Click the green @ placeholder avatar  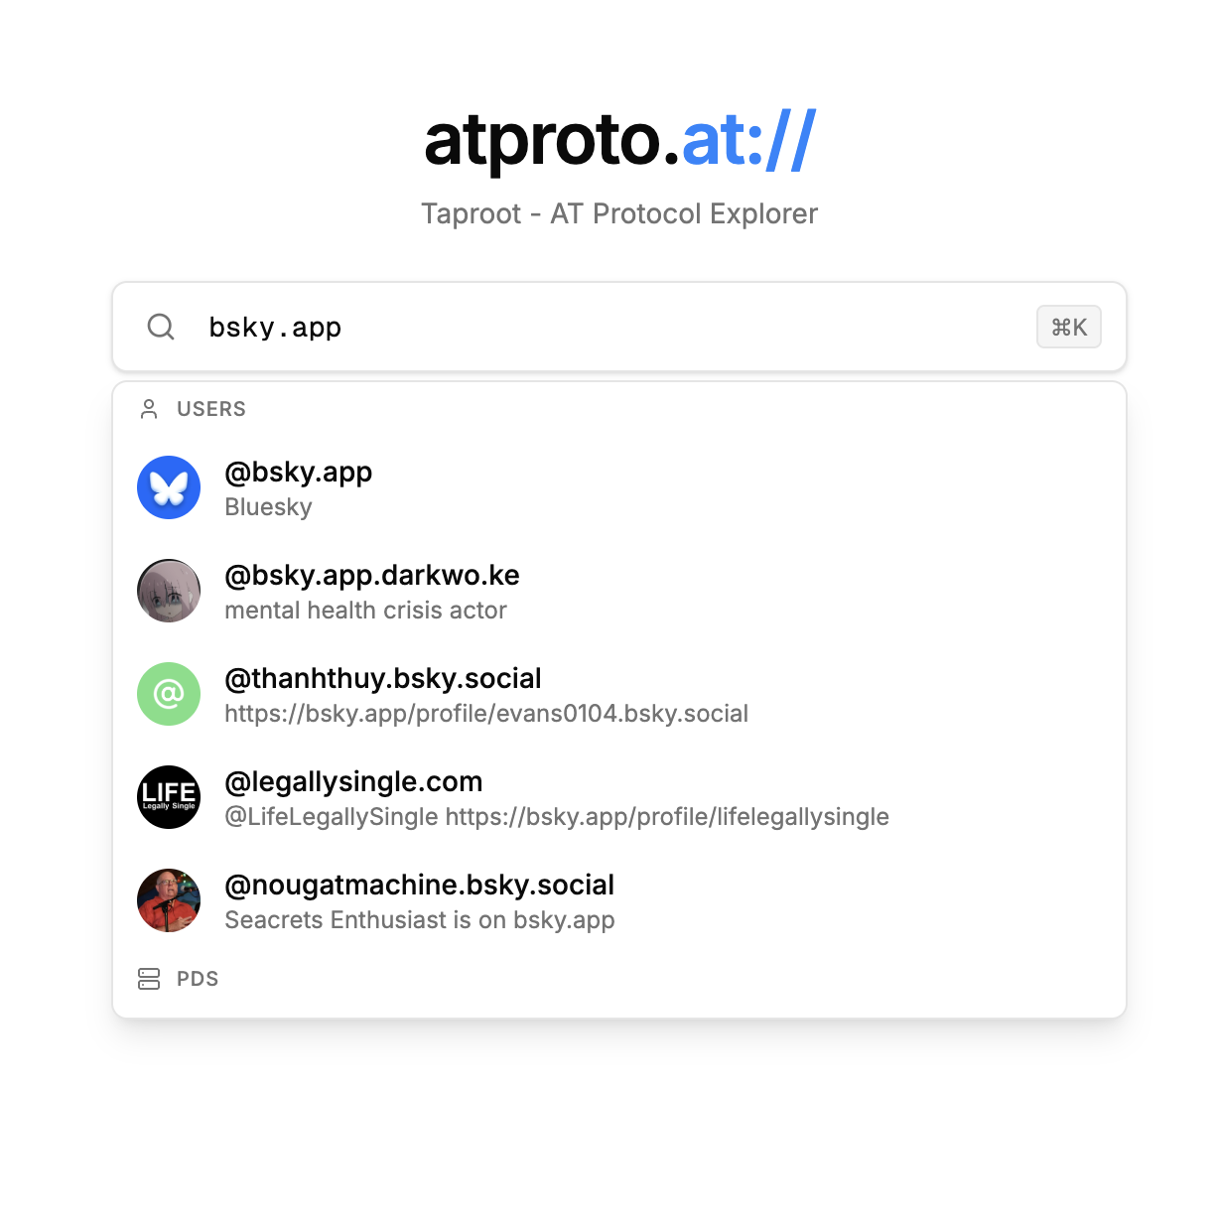click(169, 694)
